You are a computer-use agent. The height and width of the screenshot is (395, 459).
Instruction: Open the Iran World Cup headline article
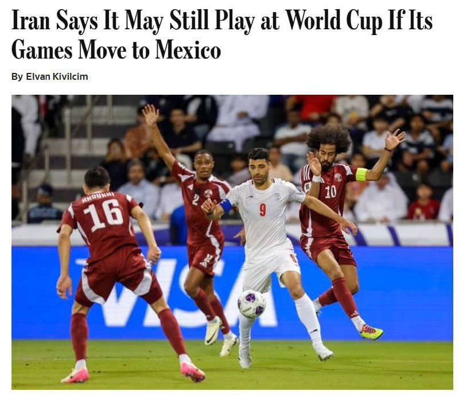coord(222,35)
